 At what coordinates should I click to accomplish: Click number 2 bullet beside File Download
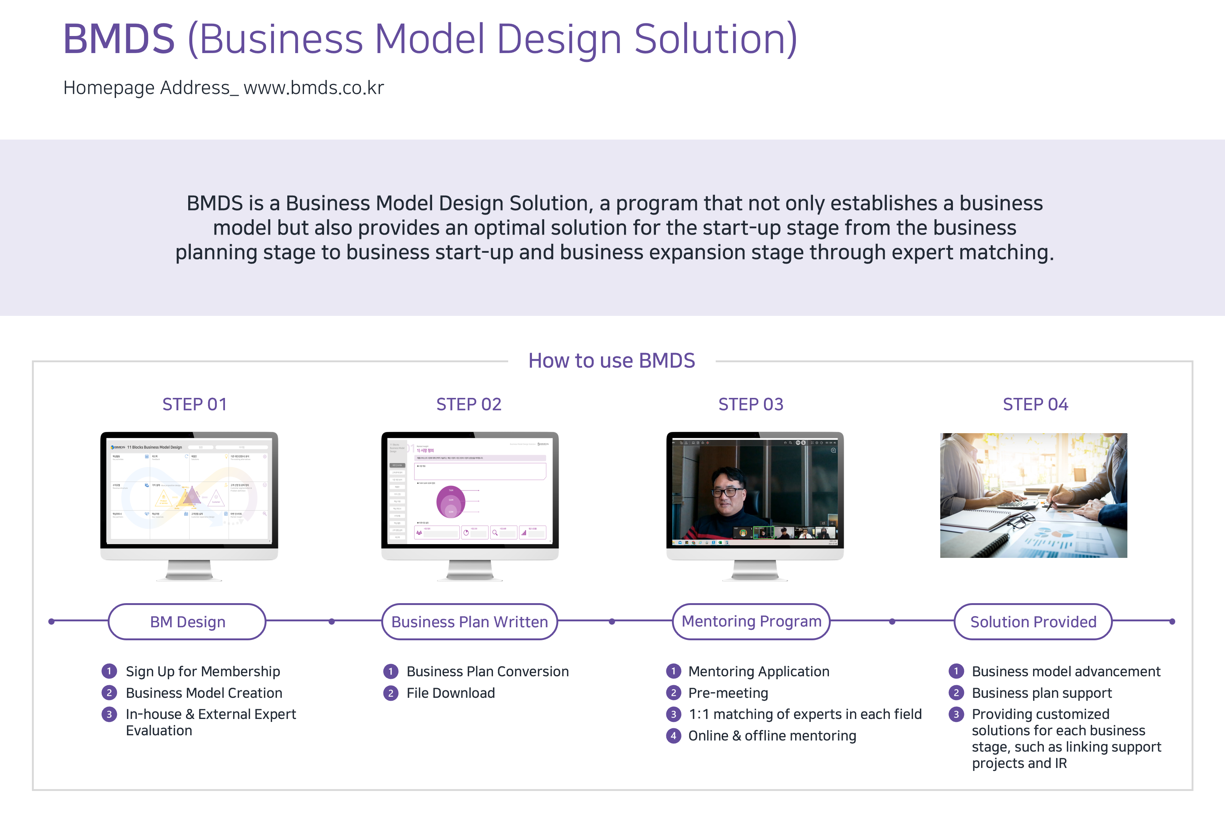coord(391,693)
